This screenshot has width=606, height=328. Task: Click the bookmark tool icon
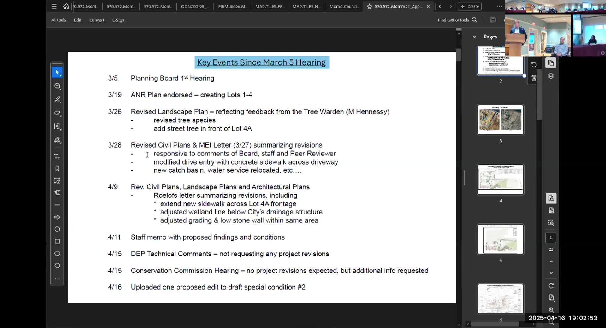tap(57, 168)
